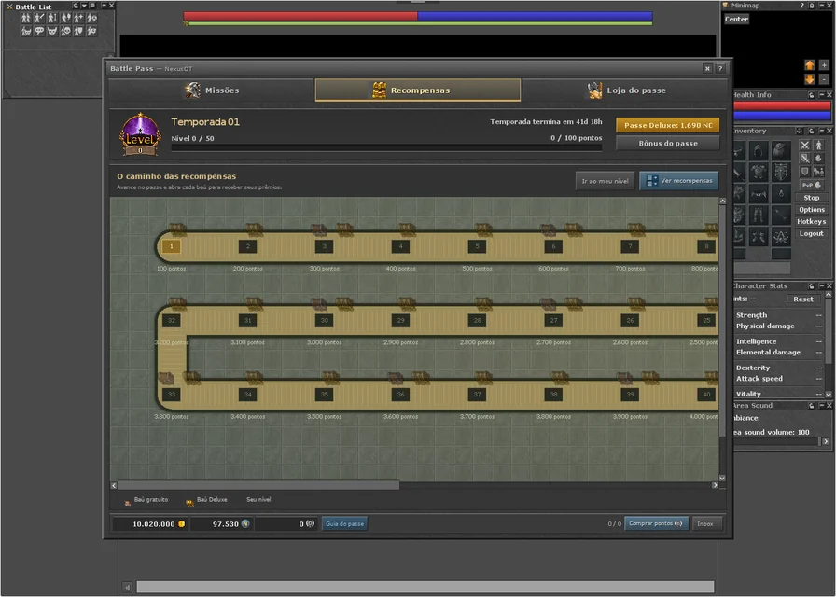Click down arrow of reward path vertical scrollbar
Image resolution: width=836 pixels, height=597 pixels.
pyautogui.click(x=722, y=479)
